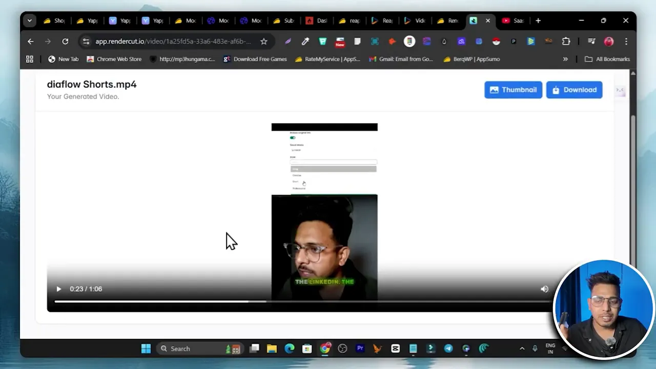This screenshot has height=369, width=656.
Task: Open Adobe Premiere Pro from the taskbar
Action: tap(360, 348)
